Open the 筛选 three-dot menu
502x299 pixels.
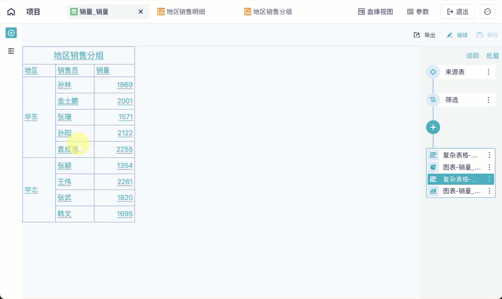(x=489, y=100)
